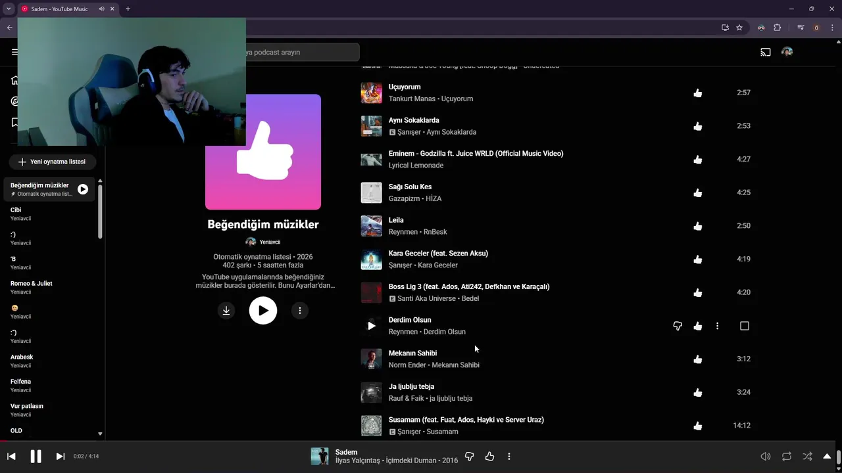Mute the YouTube Music browser tab
Viewport: 842px width, 473px height.
tap(101, 9)
